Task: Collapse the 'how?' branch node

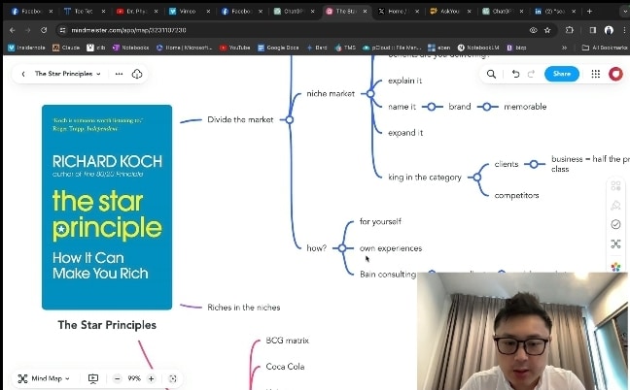Action: (342, 248)
